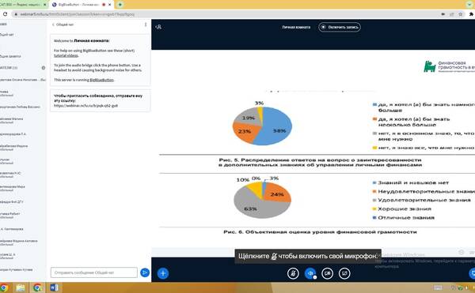Toggle the blue audio speaker button

[310, 273]
